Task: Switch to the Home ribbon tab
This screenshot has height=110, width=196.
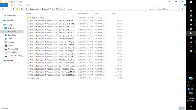Action: (12, 5)
